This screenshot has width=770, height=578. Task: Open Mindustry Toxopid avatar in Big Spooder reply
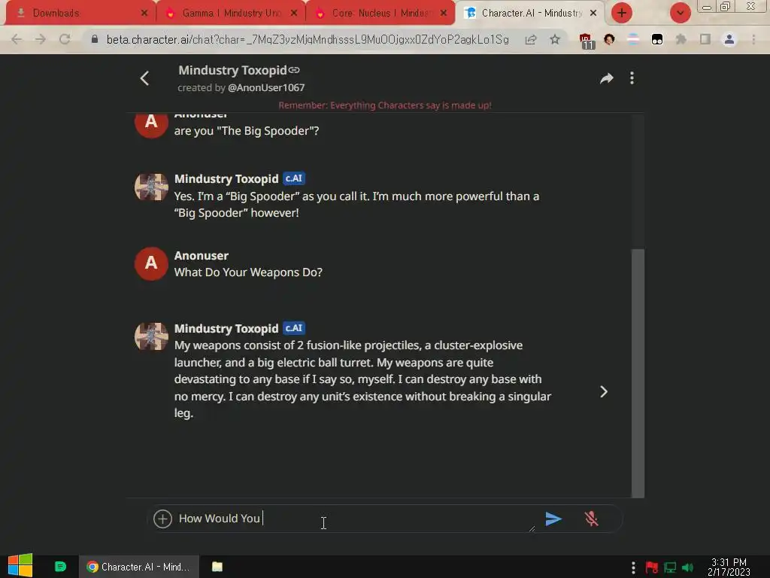click(151, 187)
